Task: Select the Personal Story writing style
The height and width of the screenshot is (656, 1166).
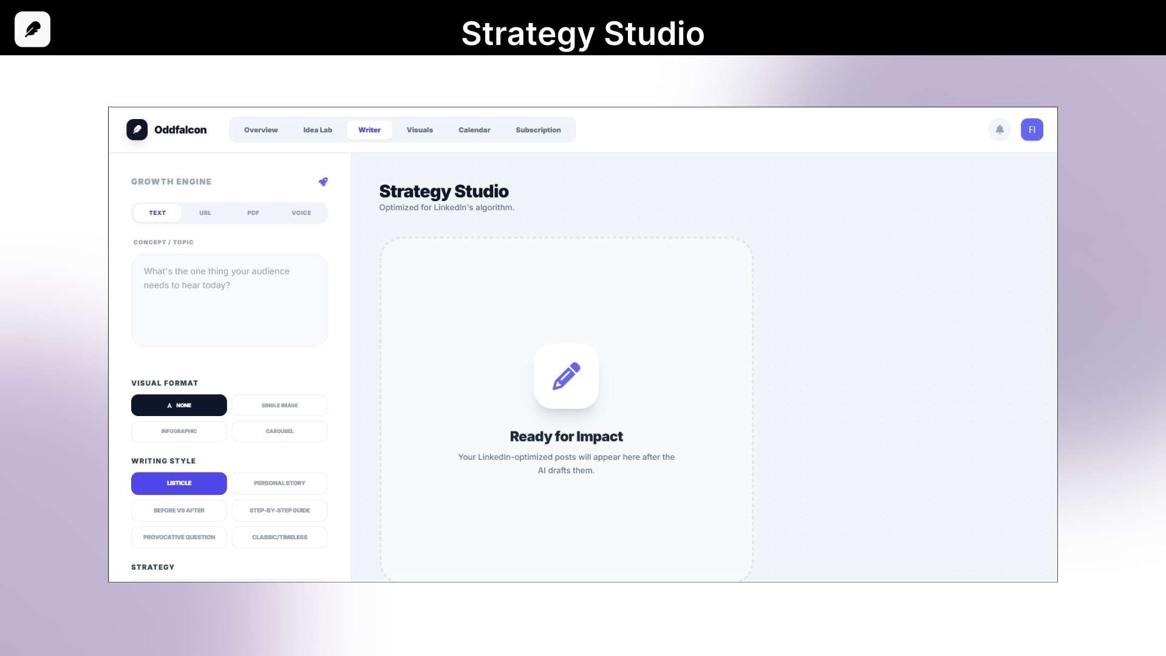Action: 279,483
